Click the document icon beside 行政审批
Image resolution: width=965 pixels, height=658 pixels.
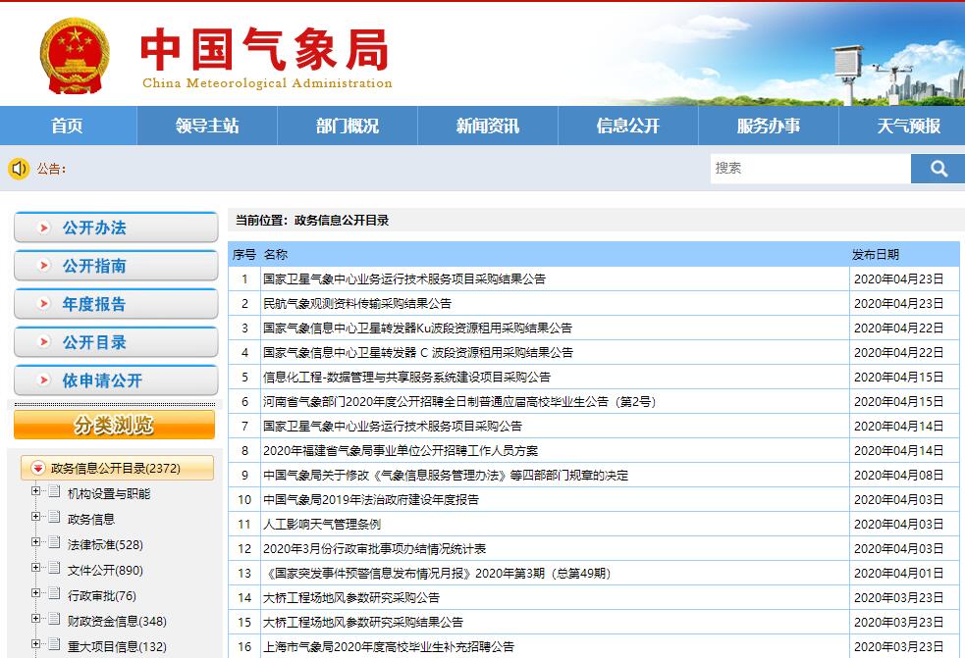(54, 593)
